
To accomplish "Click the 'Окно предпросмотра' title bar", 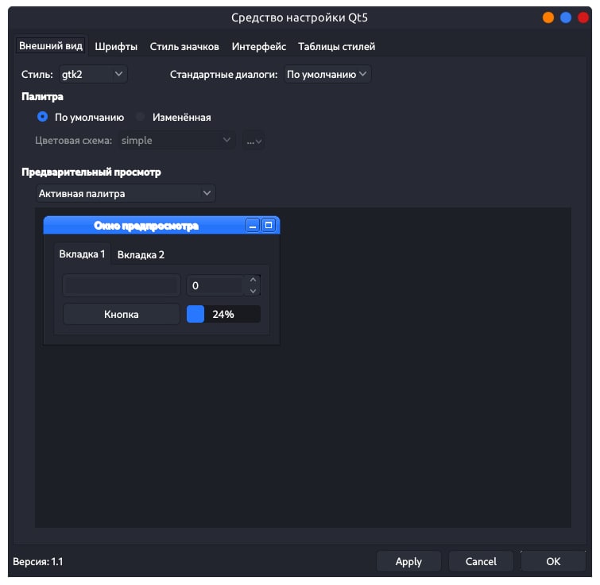I will click(145, 226).
